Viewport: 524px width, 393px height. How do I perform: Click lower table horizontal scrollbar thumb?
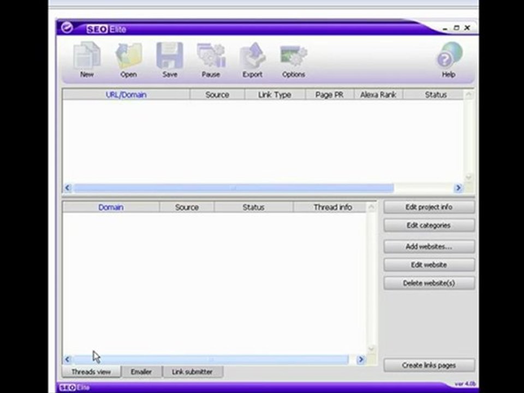pos(211,360)
